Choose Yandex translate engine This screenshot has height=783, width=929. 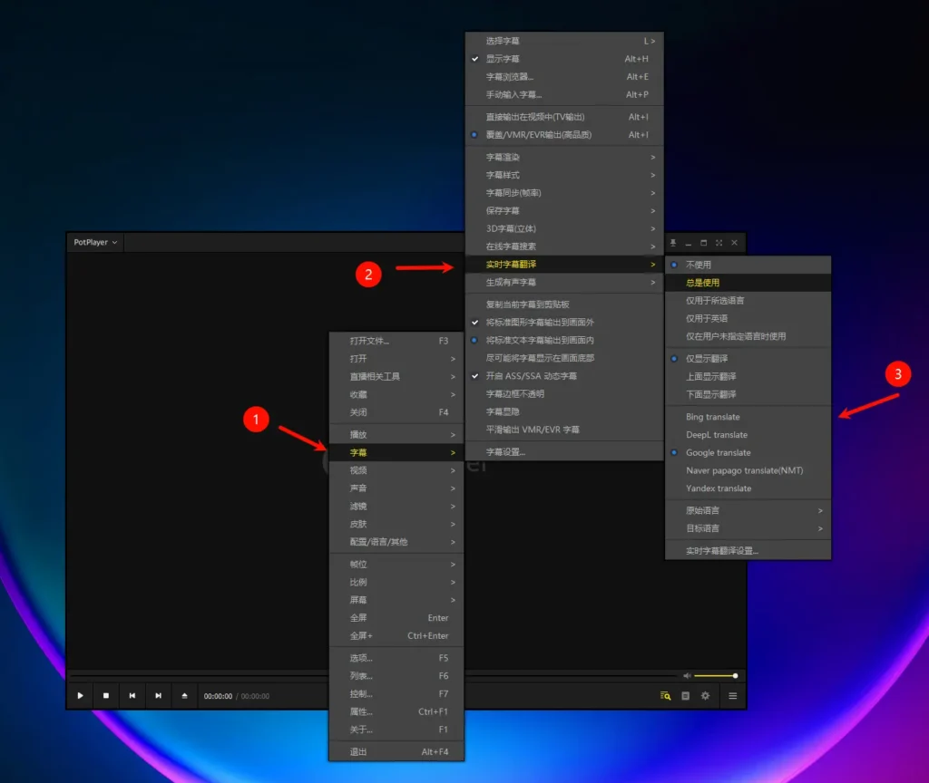(x=748, y=488)
